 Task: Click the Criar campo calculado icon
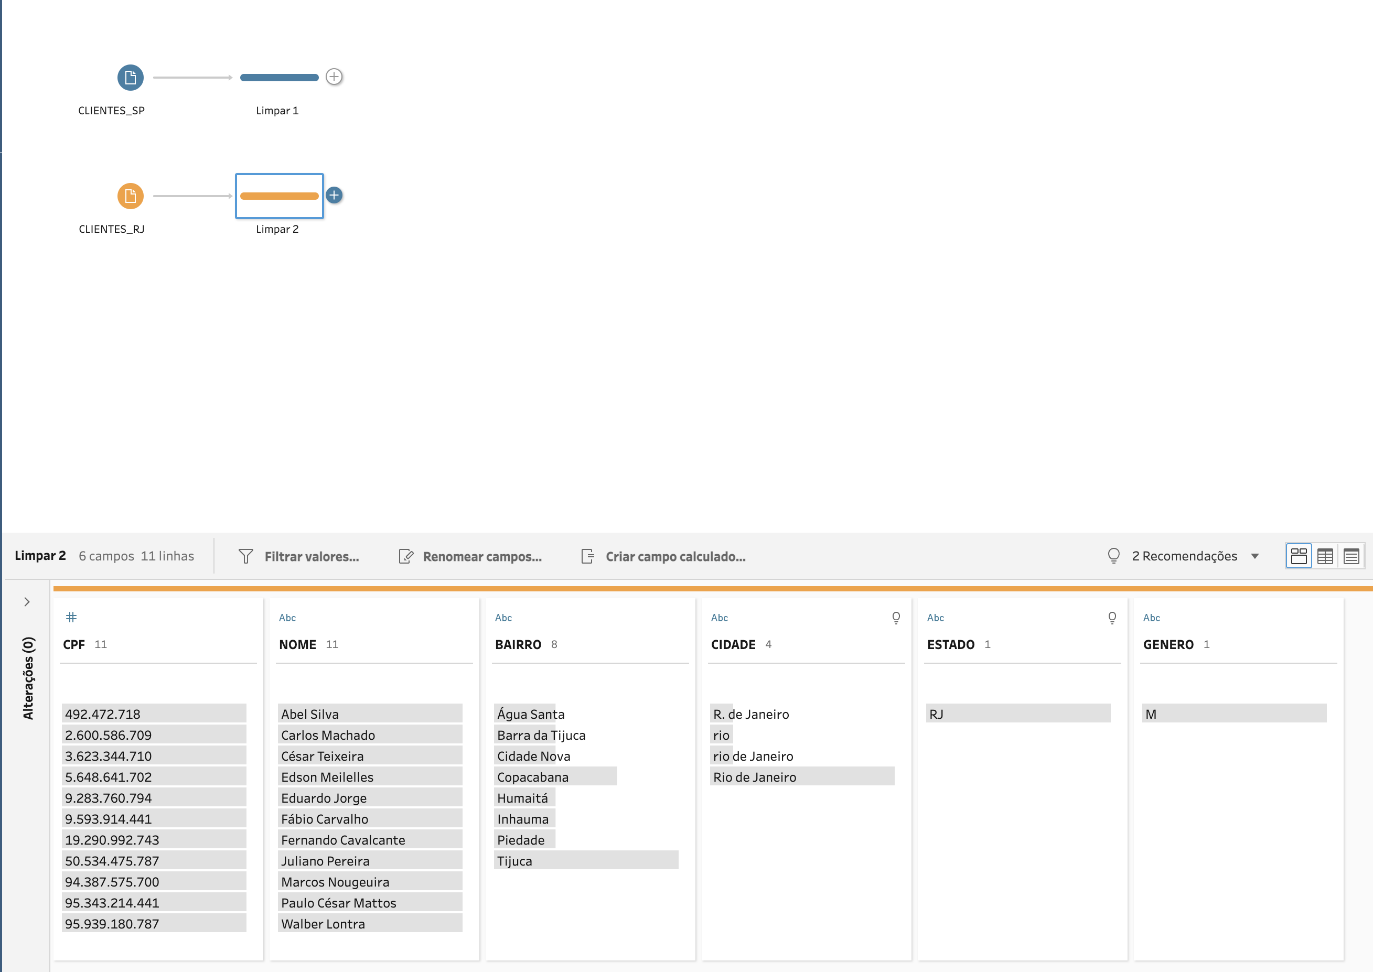(x=588, y=556)
